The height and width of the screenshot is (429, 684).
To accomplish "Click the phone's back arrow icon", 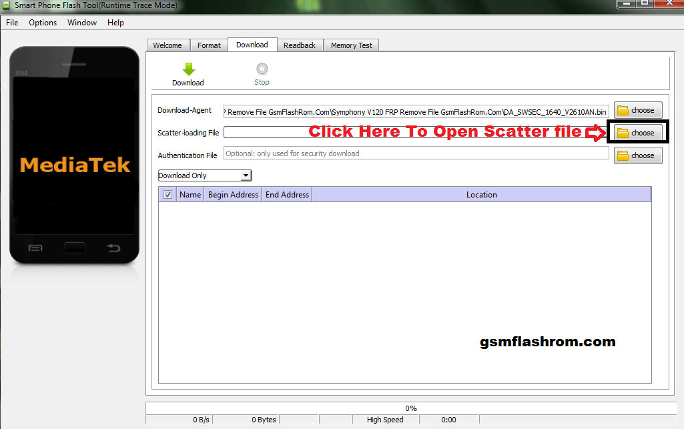I will [x=113, y=248].
